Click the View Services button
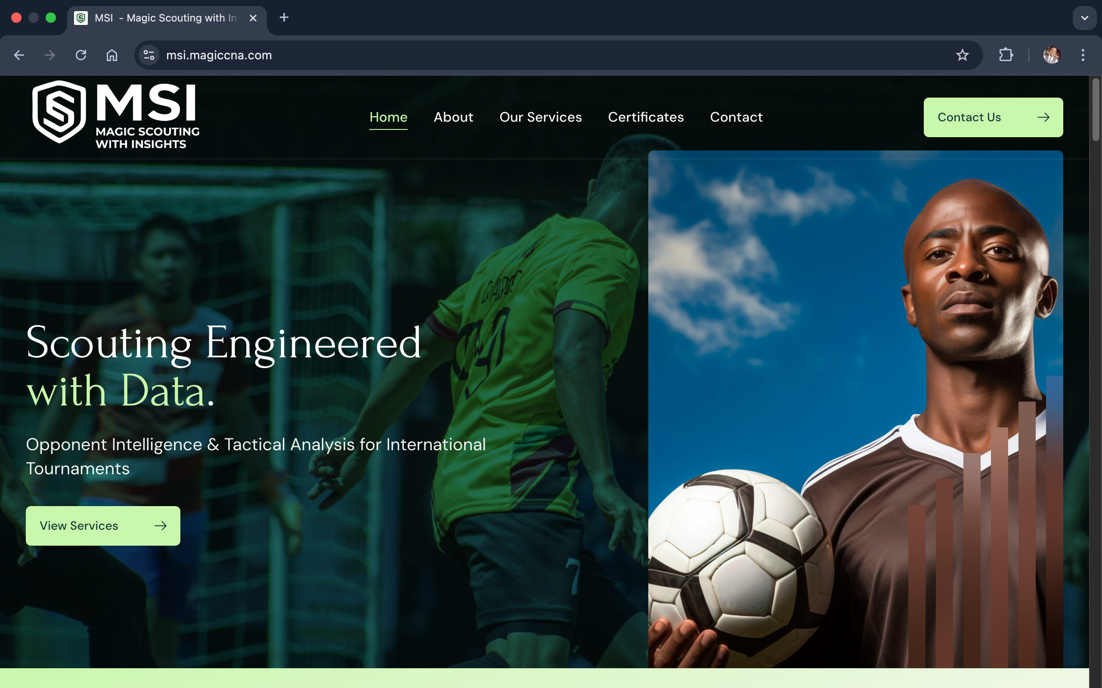Image resolution: width=1102 pixels, height=688 pixels. coord(103,525)
